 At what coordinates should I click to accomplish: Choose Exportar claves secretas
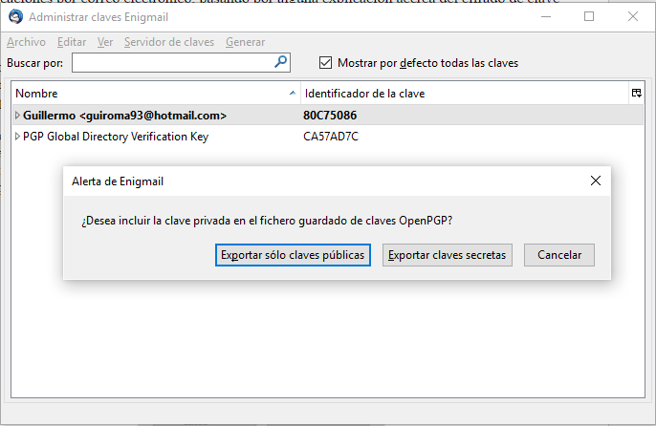[448, 255]
